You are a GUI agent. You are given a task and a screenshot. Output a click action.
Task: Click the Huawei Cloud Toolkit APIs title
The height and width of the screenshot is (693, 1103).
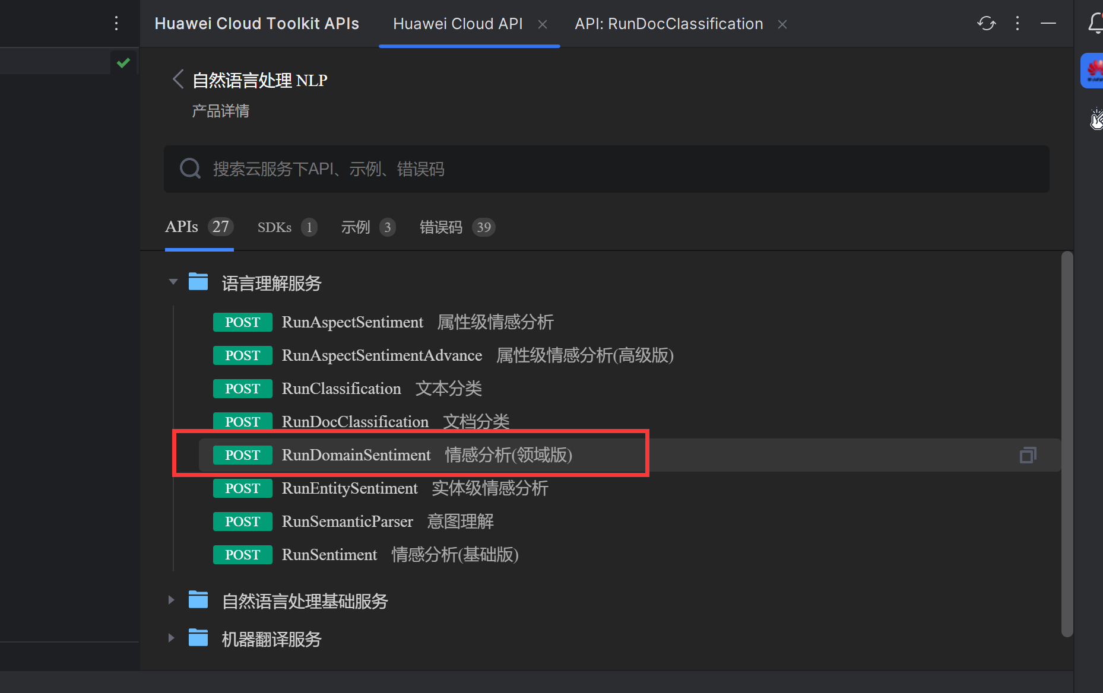(x=257, y=24)
